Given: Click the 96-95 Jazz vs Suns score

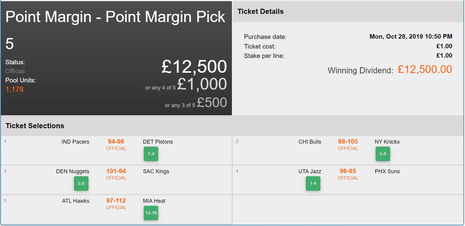Looking at the screenshot, I should [x=348, y=171].
